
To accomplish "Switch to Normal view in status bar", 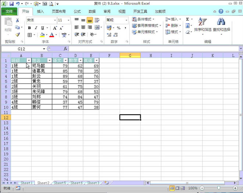I will [x=172, y=188].
